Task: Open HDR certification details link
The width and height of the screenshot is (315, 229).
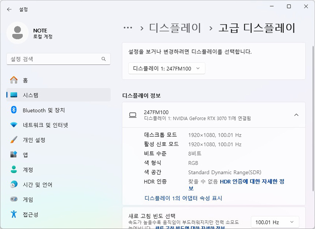Action: point(252,181)
